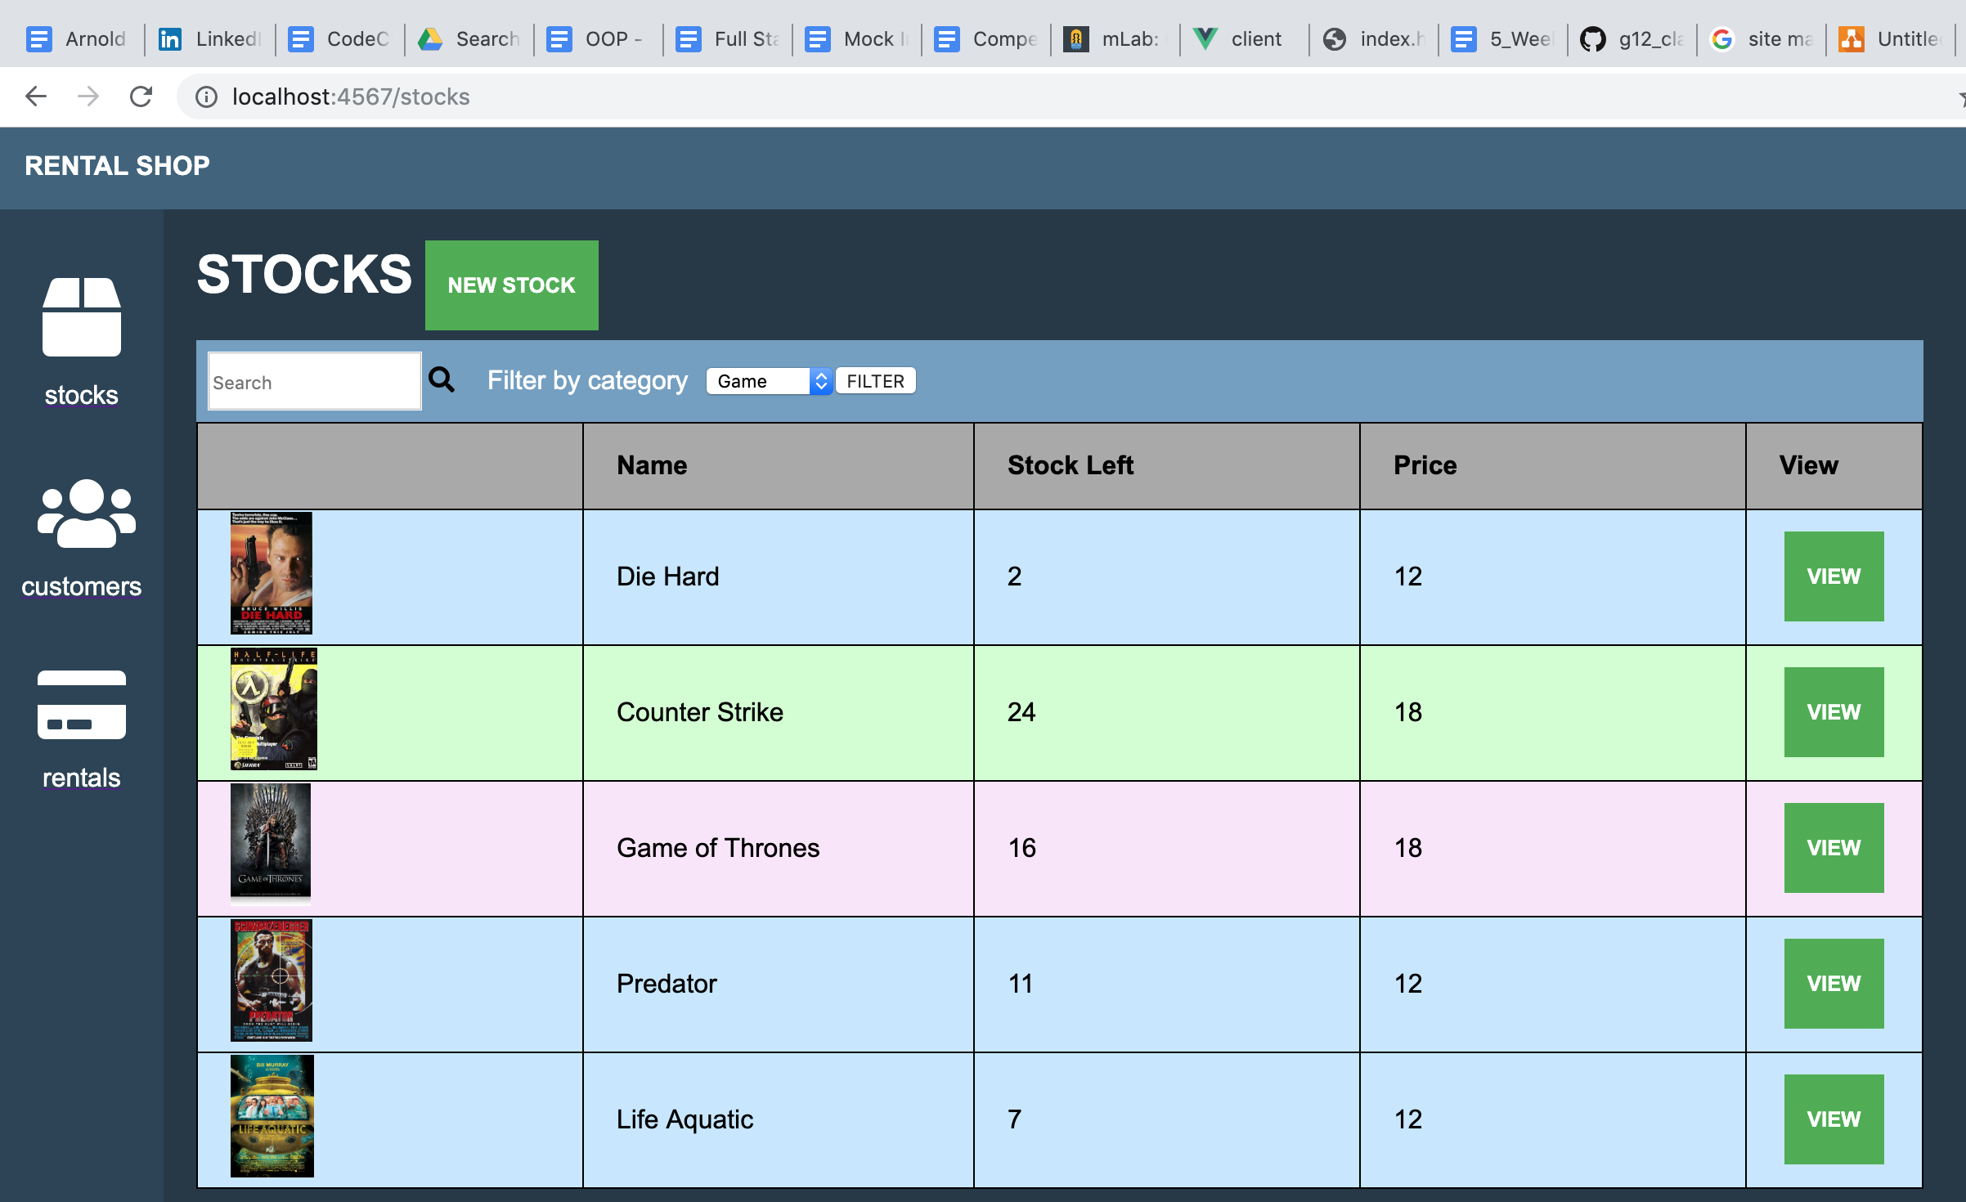Viewport: 1966px width, 1202px height.
Task: Click the RENTAL SHOP header title
Action: 117,166
